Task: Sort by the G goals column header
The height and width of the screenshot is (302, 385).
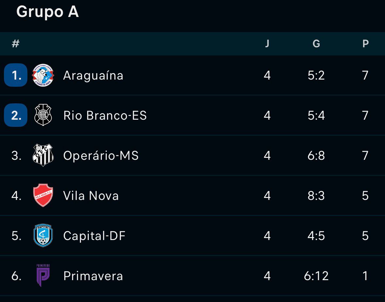Action: (316, 44)
